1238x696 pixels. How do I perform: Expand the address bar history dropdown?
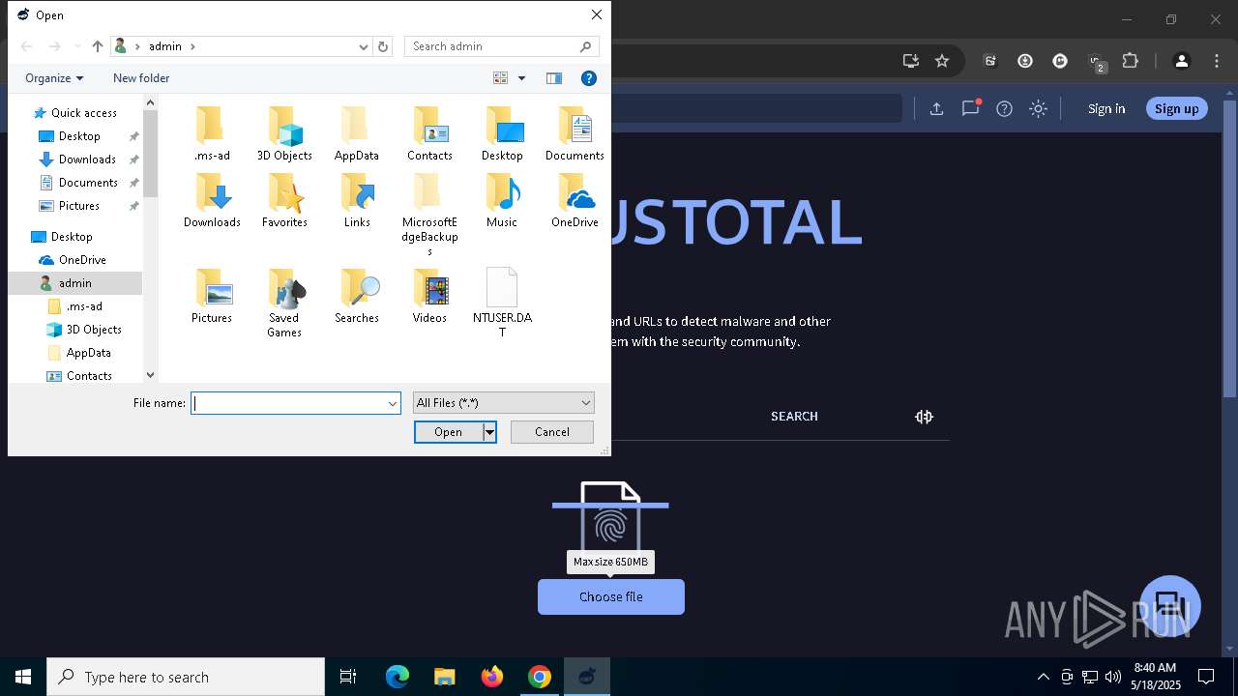[364, 46]
